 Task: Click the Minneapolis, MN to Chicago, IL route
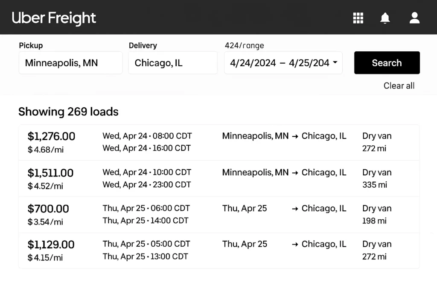[x=284, y=136]
